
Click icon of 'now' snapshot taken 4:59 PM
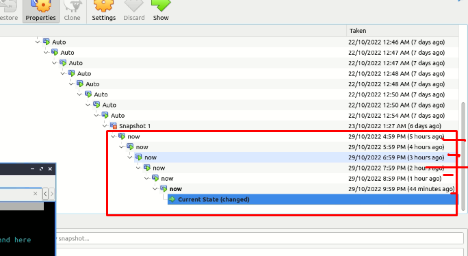click(x=122, y=136)
